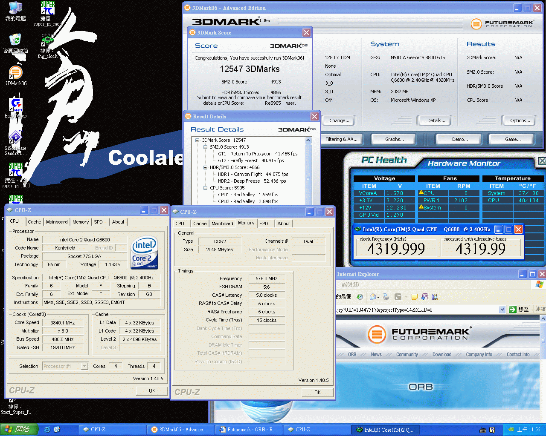Open About tab in right CPU-Z window
The height and width of the screenshot is (436, 546).
283,224
